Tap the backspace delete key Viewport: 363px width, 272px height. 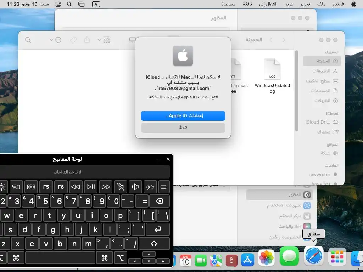tap(159, 201)
